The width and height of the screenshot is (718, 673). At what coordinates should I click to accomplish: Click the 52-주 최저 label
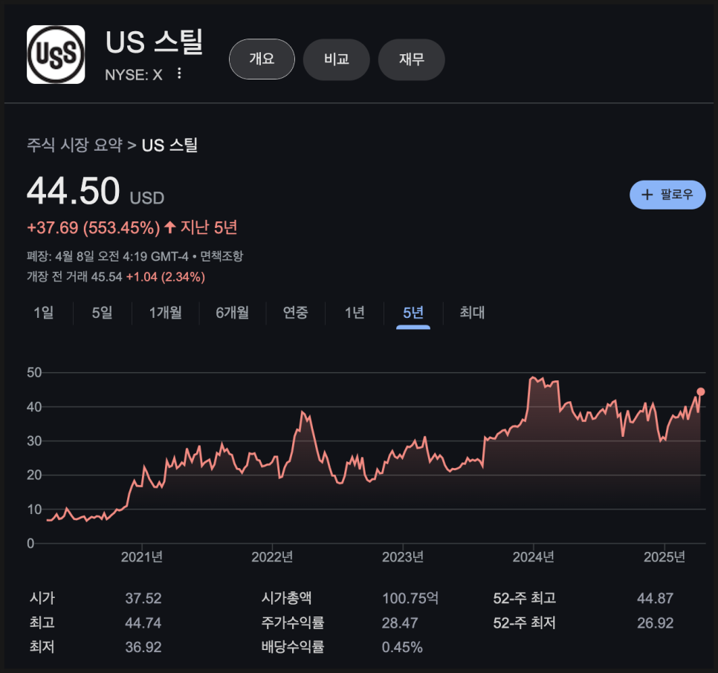[524, 622]
